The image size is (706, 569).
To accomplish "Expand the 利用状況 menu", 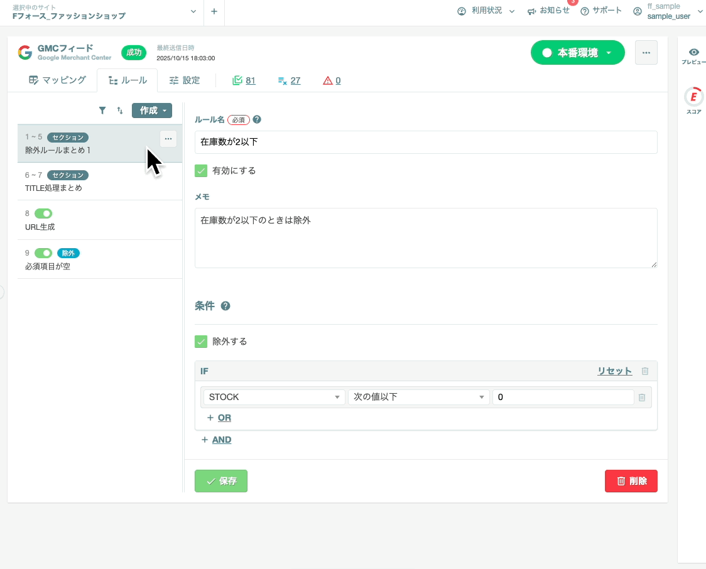I will coord(486,11).
